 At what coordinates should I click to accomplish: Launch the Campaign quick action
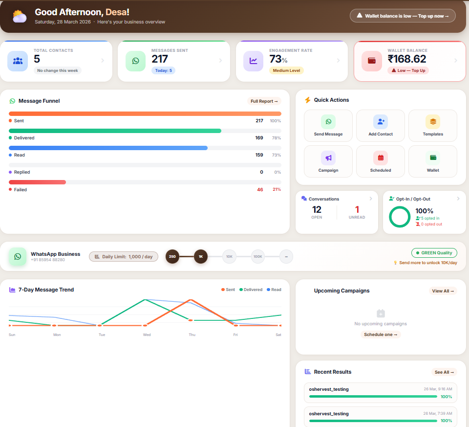click(x=328, y=161)
